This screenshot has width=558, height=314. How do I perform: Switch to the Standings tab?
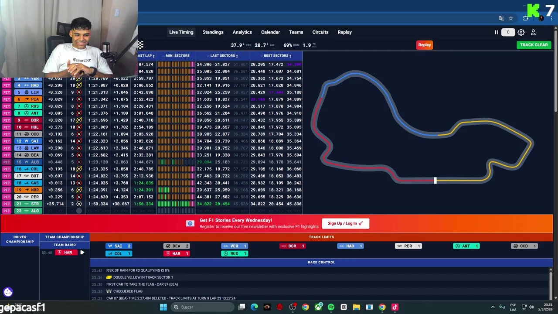click(213, 32)
